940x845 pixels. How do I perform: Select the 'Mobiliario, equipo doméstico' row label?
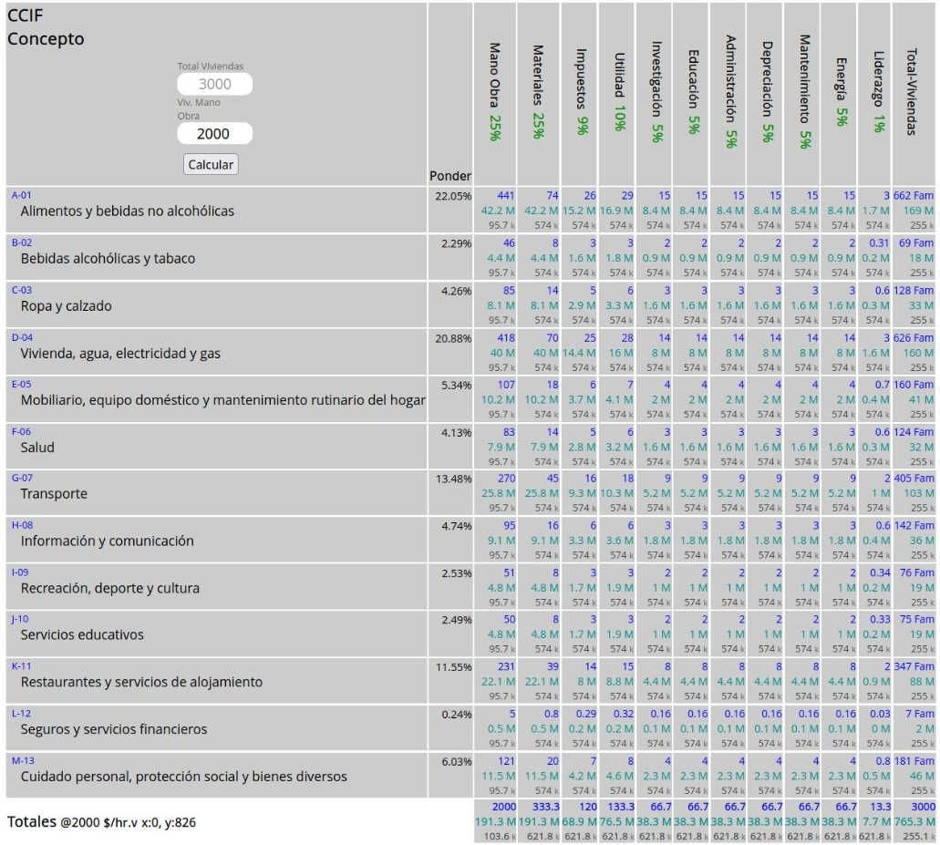[x=223, y=400]
